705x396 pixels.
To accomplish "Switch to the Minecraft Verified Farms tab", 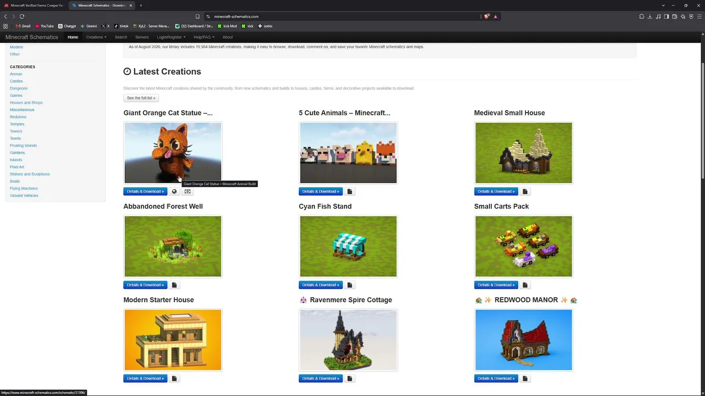I will pyautogui.click(x=34, y=5).
